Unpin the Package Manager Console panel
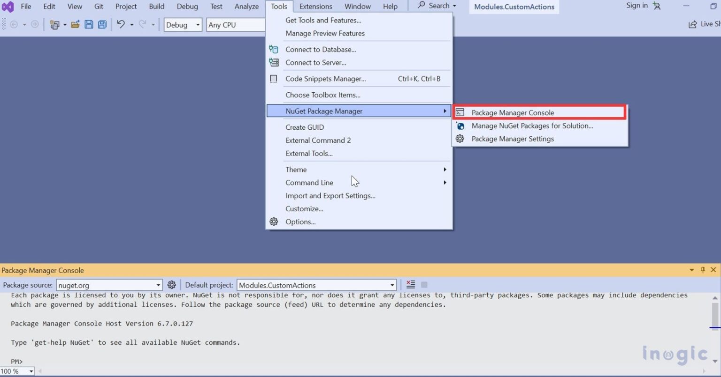The image size is (721, 377). coord(703,270)
